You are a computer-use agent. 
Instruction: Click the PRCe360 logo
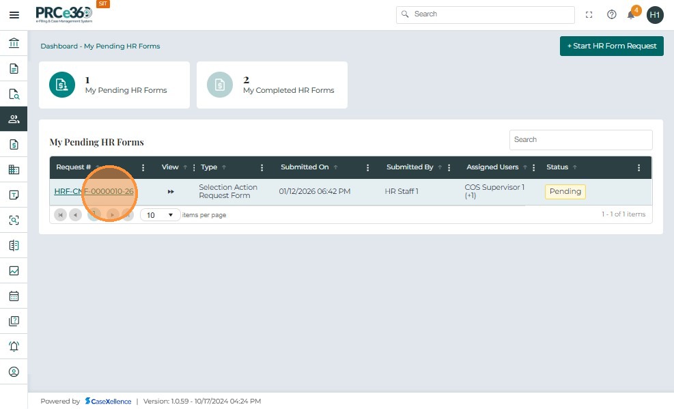coord(64,14)
